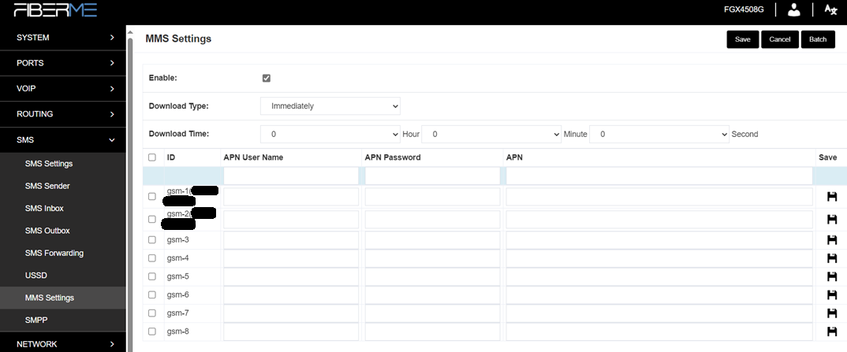The width and height of the screenshot is (847, 352).
Task: Open the Download Time Minute dropdown
Action: tap(491, 134)
